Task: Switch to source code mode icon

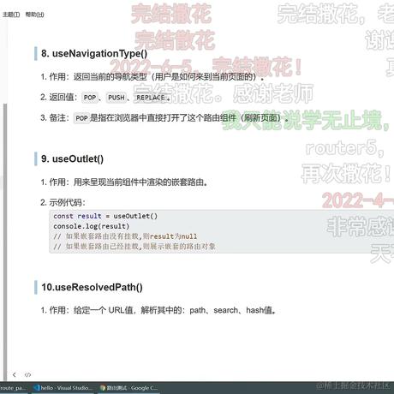Action: (x=27, y=374)
